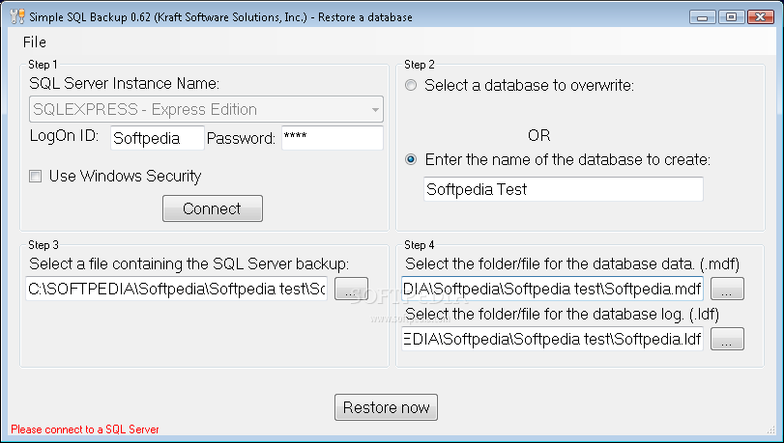The height and width of the screenshot is (443, 784).
Task: Browse for the SQL Server backup file
Action: [x=351, y=289]
